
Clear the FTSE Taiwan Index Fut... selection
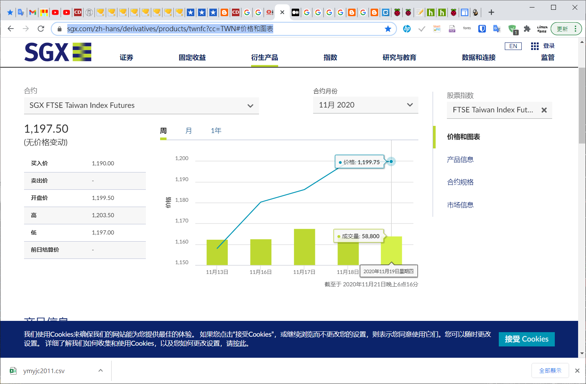[544, 110]
